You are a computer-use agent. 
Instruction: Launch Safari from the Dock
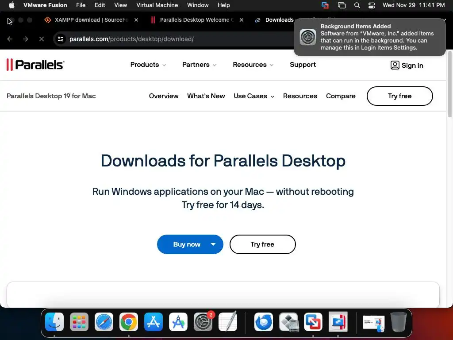tap(104, 322)
